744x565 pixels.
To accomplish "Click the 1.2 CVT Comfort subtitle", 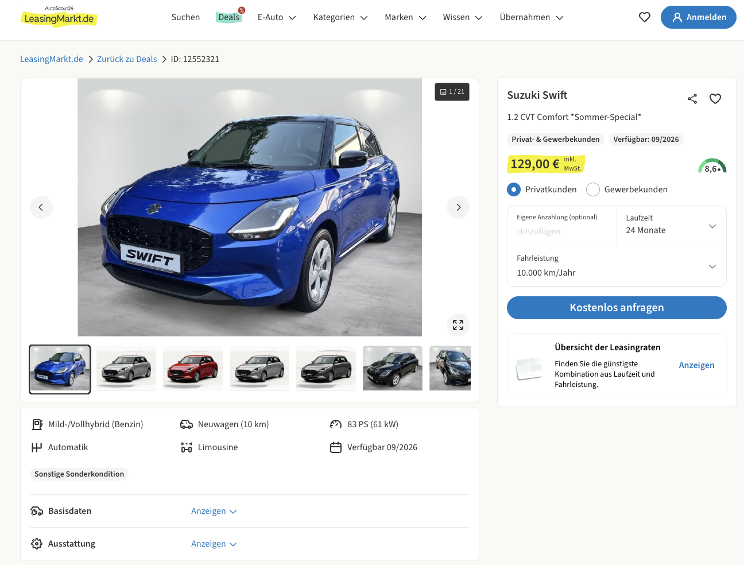I will [x=574, y=117].
